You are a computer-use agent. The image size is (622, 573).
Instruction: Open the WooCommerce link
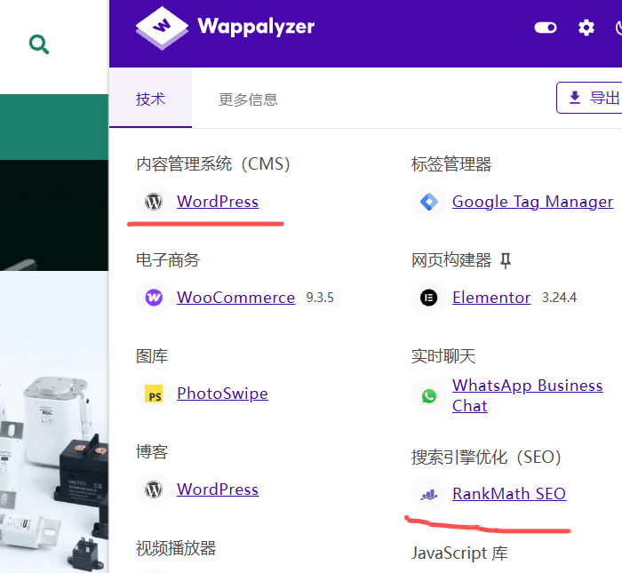[235, 298]
